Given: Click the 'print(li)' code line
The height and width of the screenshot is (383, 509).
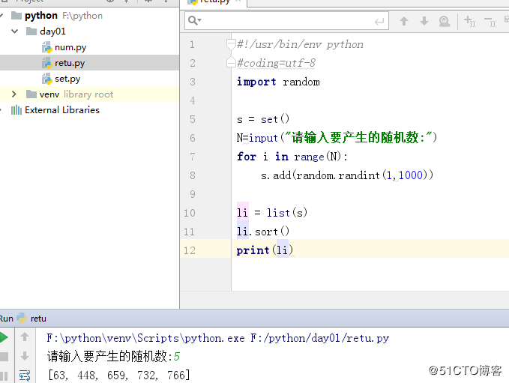Looking at the screenshot, I should [265, 250].
